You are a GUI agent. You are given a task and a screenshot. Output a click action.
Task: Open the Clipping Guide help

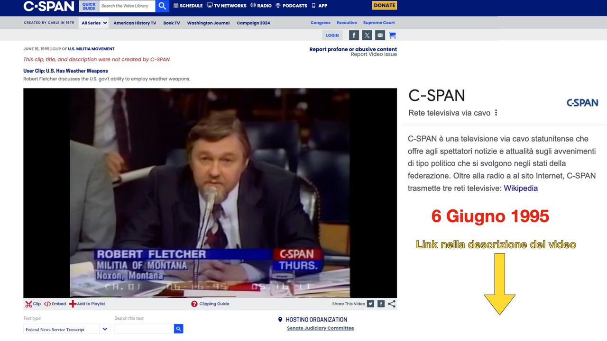pos(210,304)
